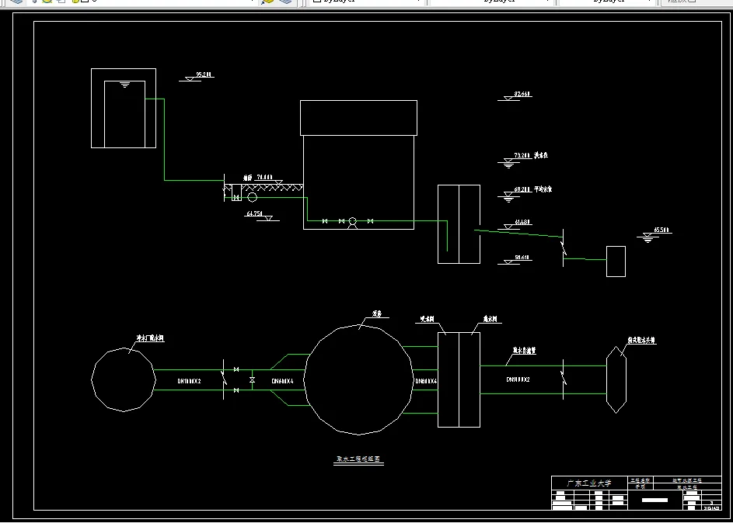The image size is (733, 523).
Task: Select DN pipe label beside the polygon distribution well
Action: (190, 381)
